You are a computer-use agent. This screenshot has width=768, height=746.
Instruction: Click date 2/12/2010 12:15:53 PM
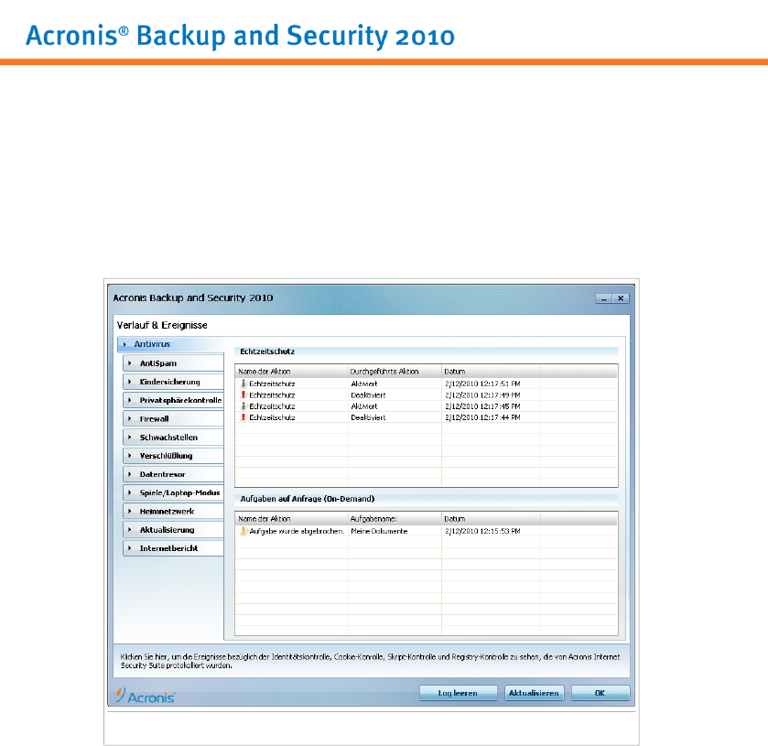(x=482, y=531)
